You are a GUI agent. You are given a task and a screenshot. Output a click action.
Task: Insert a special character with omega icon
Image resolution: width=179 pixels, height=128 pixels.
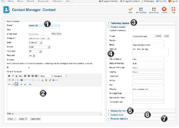[x=30, y=84]
